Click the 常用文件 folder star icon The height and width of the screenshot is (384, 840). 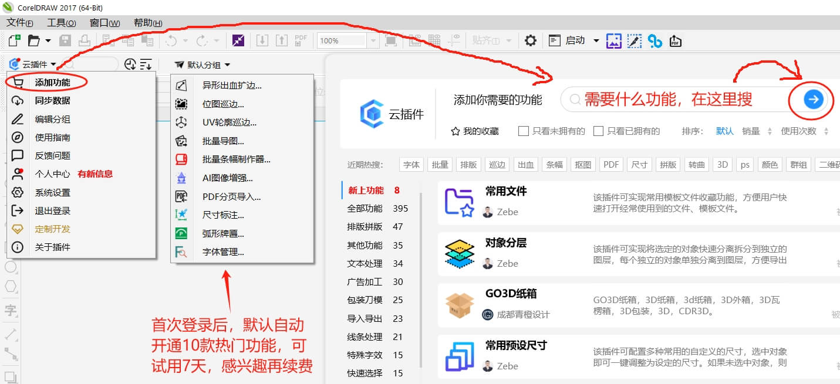tap(460, 202)
